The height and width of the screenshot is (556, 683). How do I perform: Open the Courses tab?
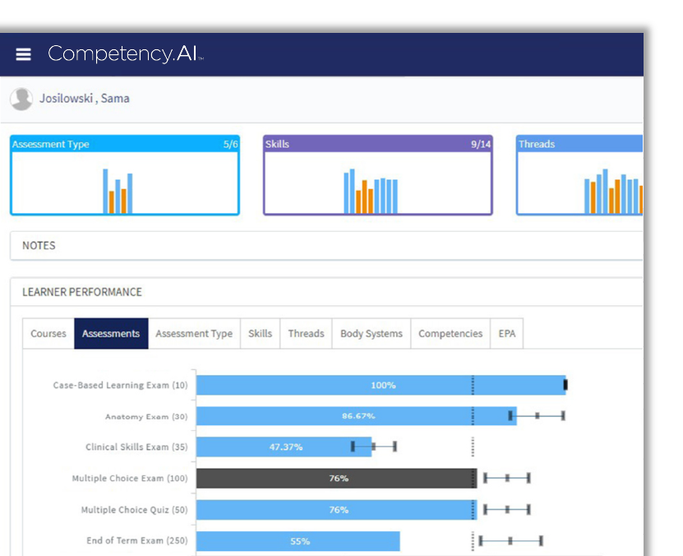47,333
